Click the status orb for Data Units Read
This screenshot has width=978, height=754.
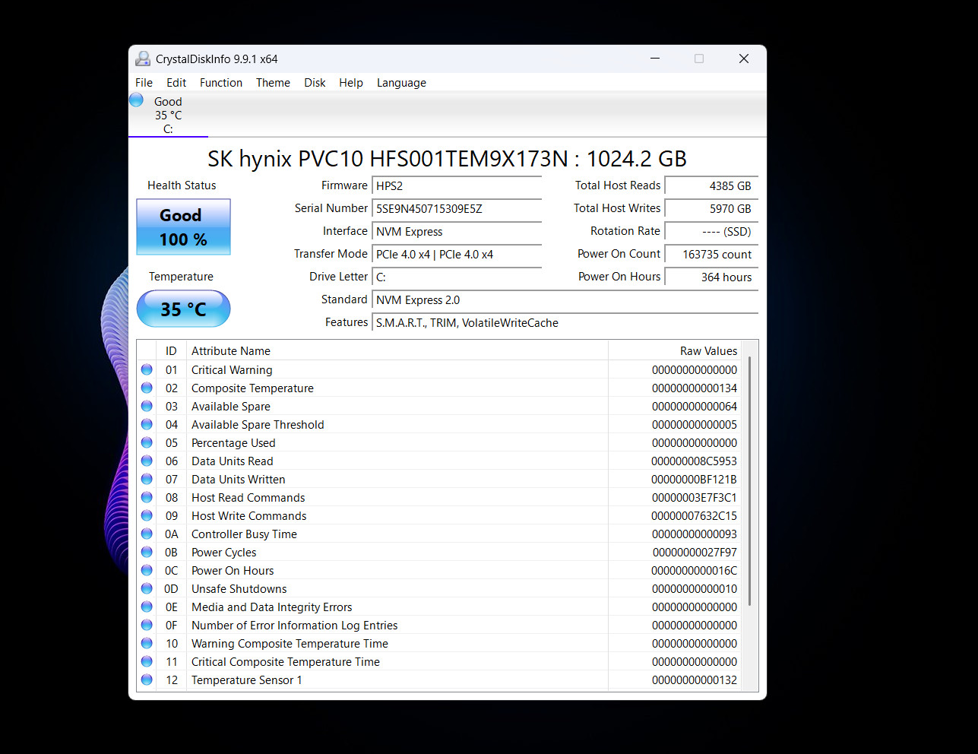tap(147, 461)
